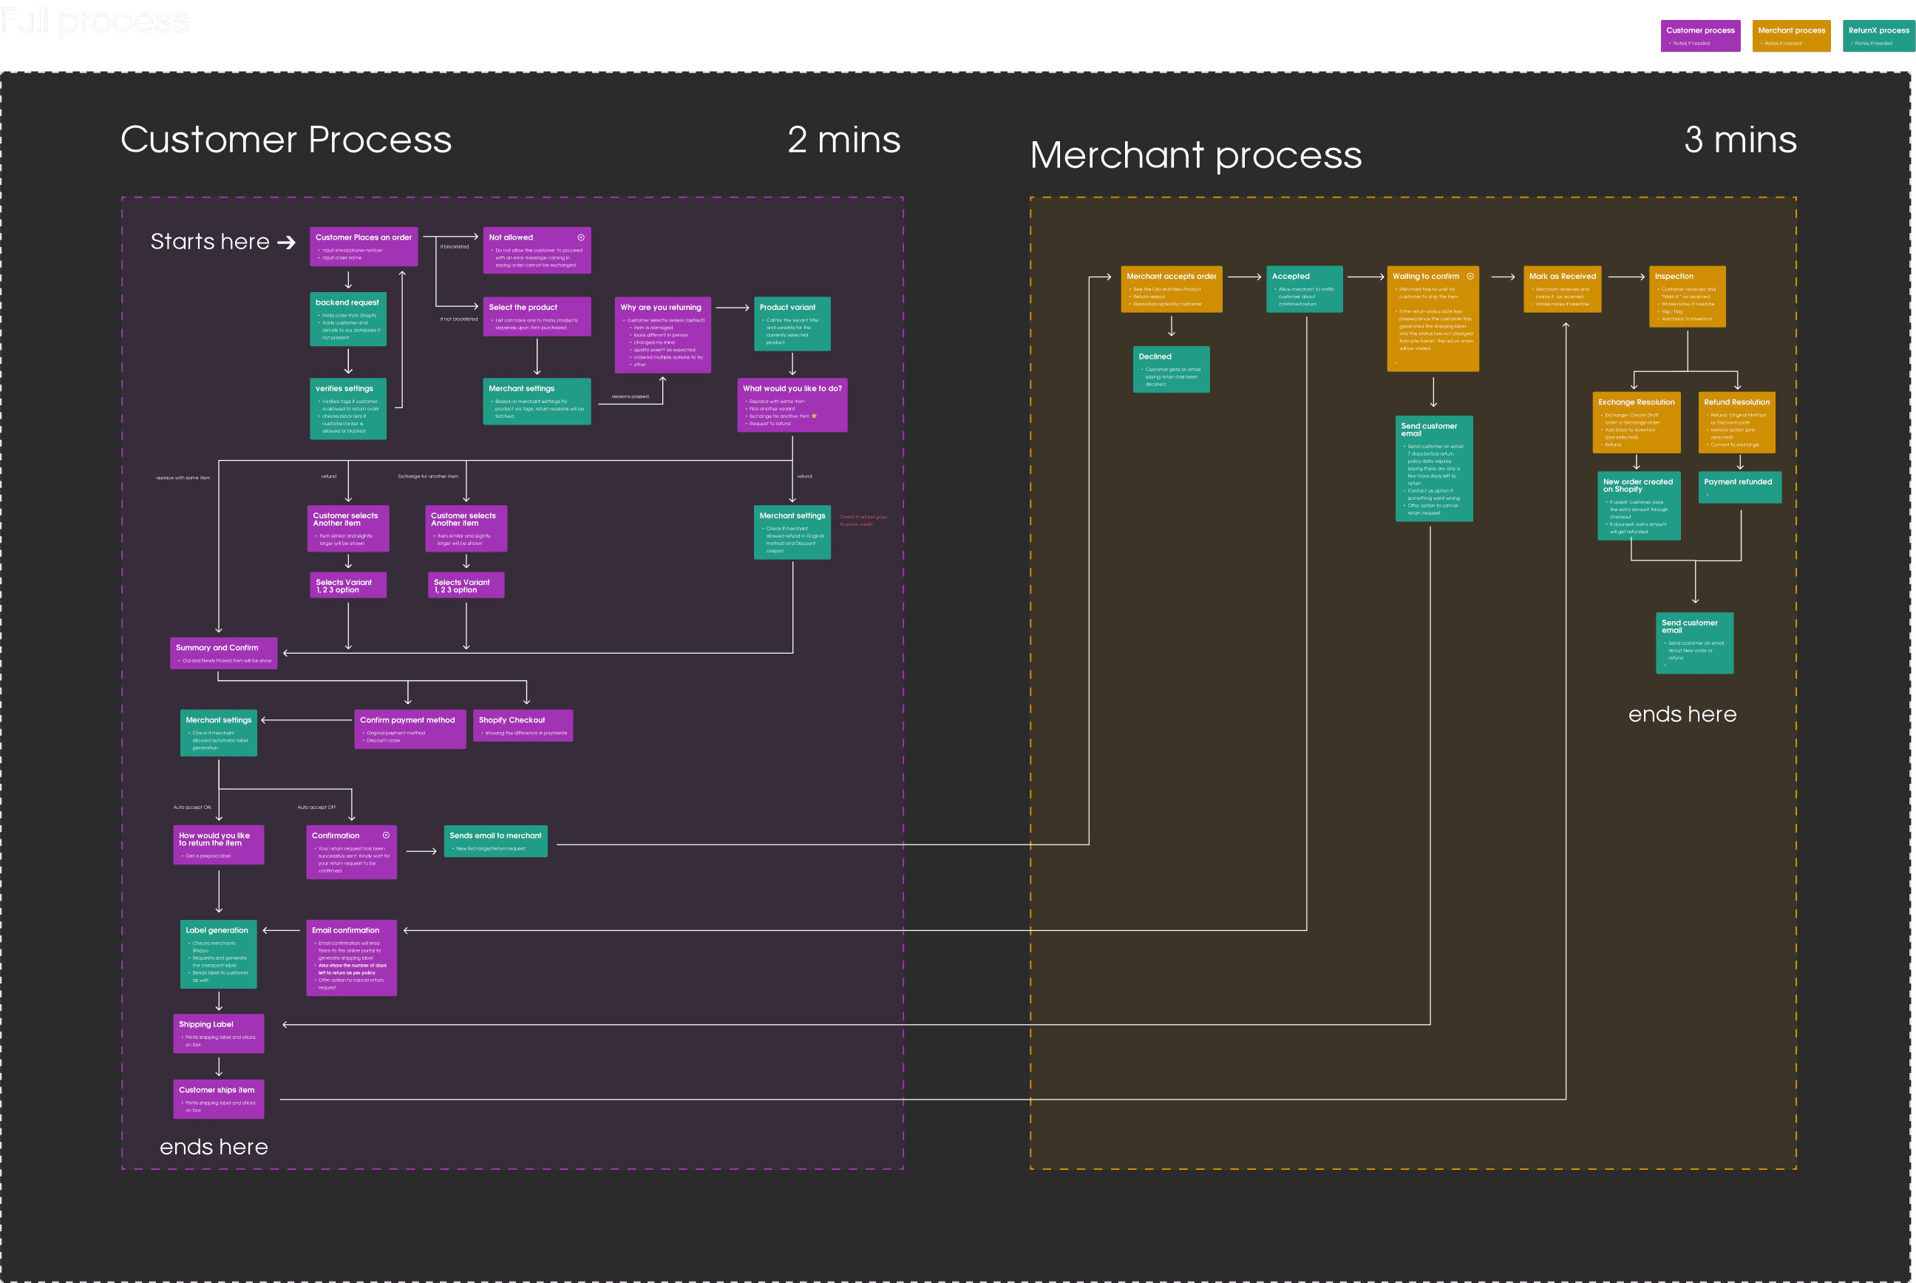Click the circled X icon on Waiting to confirm card
Viewport: 1916px width, 1283px height.
pyautogui.click(x=1470, y=277)
